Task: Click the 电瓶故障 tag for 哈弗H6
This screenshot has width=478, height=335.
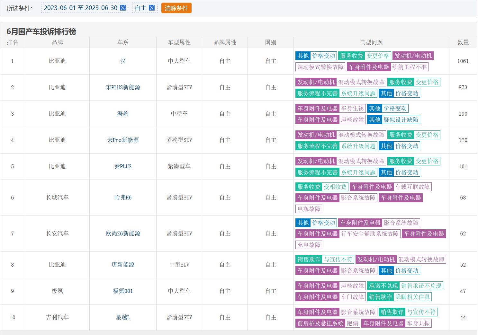Action: 309,209
